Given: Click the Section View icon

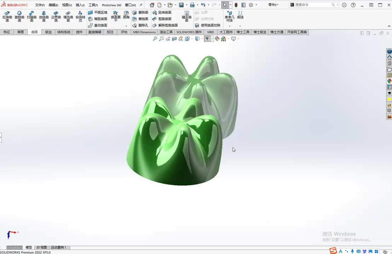Looking at the screenshot, I should click(174, 39).
